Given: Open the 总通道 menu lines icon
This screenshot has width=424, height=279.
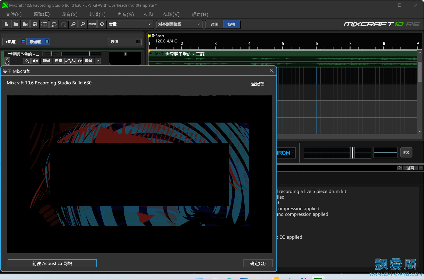Looking at the screenshot, I should pos(47,41).
